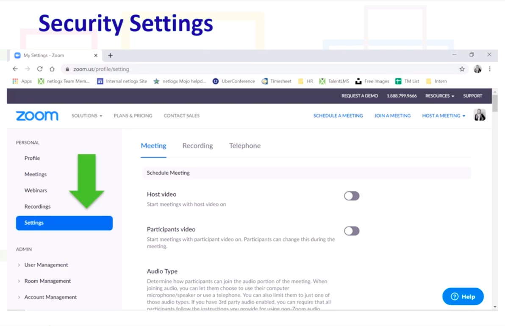The width and height of the screenshot is (505, 326).
Task: Toggle the Host video switch
Action: coord(352,196)
